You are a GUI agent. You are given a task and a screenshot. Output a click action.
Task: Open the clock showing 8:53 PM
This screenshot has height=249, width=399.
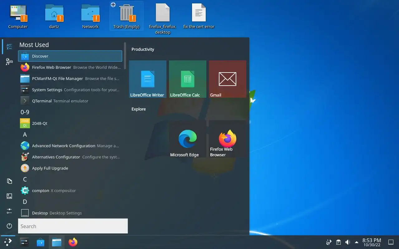[x=372, y=242]
